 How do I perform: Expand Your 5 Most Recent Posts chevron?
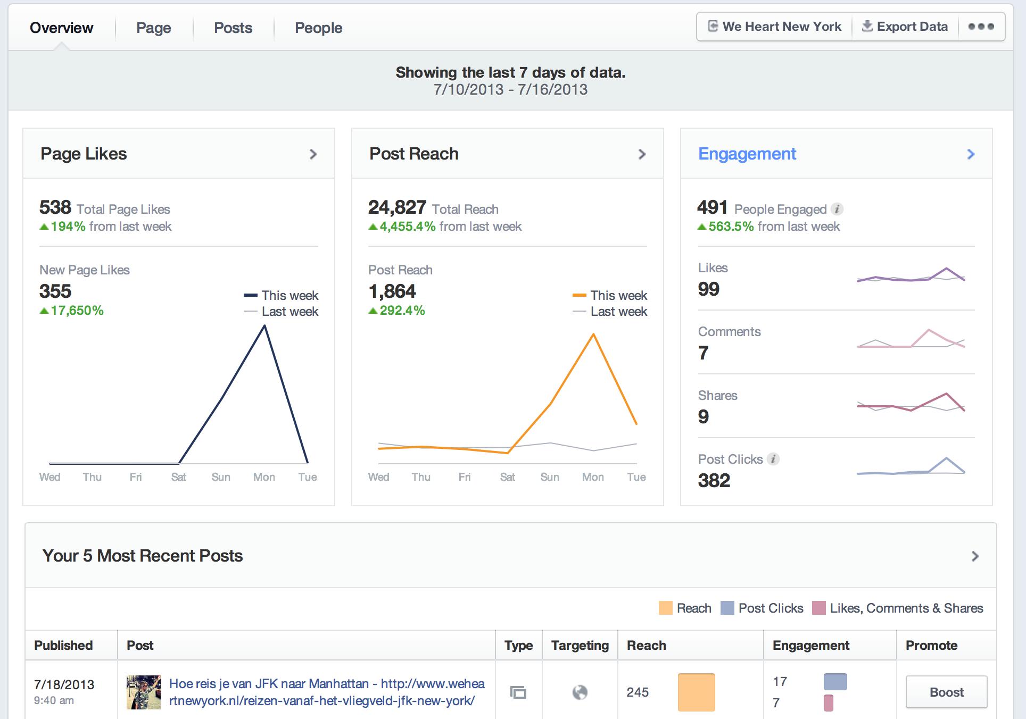click(975, 556)
